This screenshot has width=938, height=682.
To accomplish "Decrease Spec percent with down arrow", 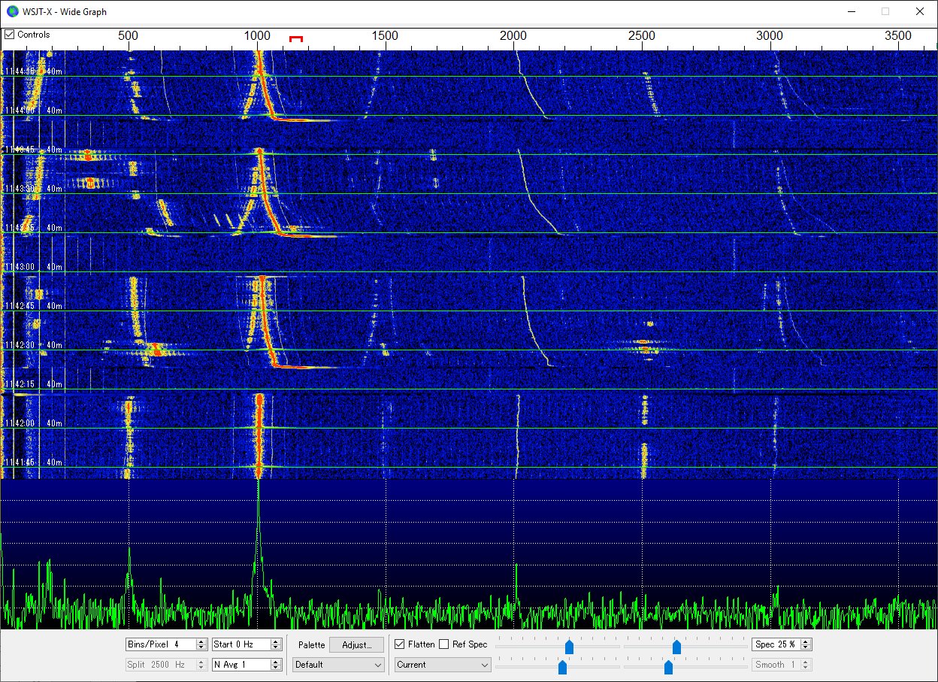I will click(x=806, y=647).
